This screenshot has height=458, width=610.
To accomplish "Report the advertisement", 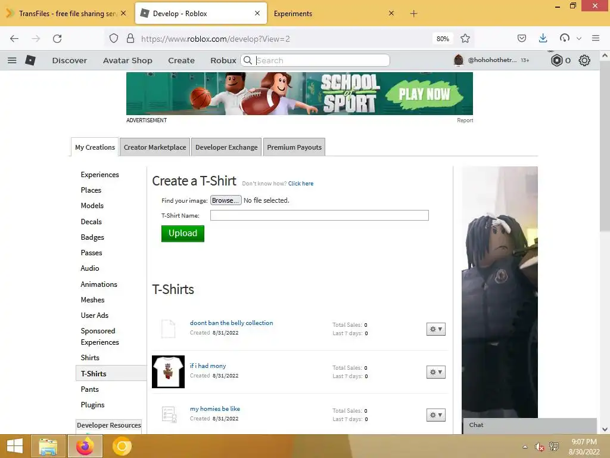I will 465,120.
